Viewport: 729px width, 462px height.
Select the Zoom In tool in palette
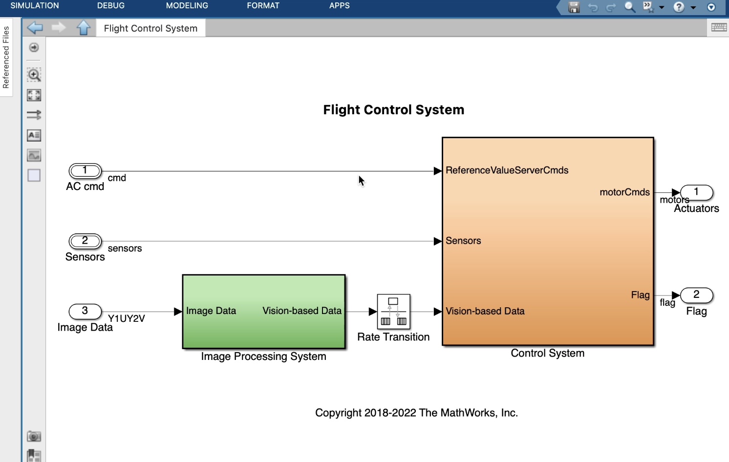[34, 75]
